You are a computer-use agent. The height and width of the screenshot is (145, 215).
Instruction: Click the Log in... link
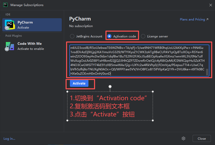9,138
